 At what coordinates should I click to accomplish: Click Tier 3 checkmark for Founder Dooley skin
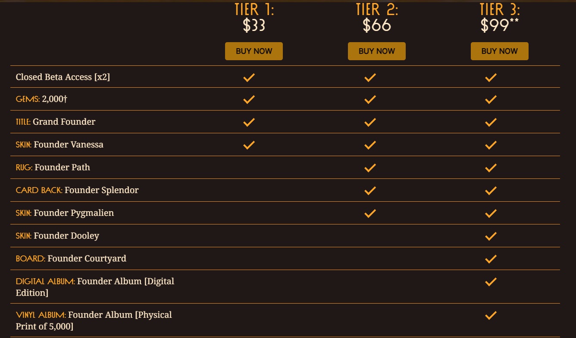coord(491,236)
